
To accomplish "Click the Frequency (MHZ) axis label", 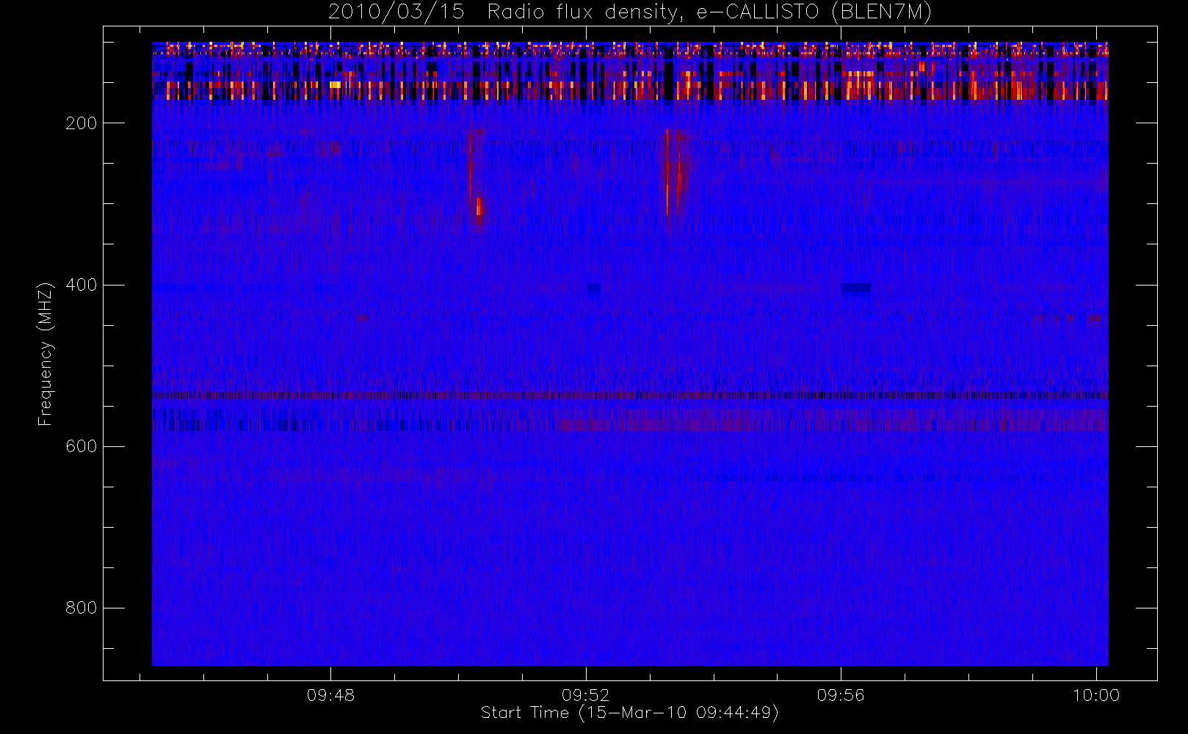I will coord(46,354).
